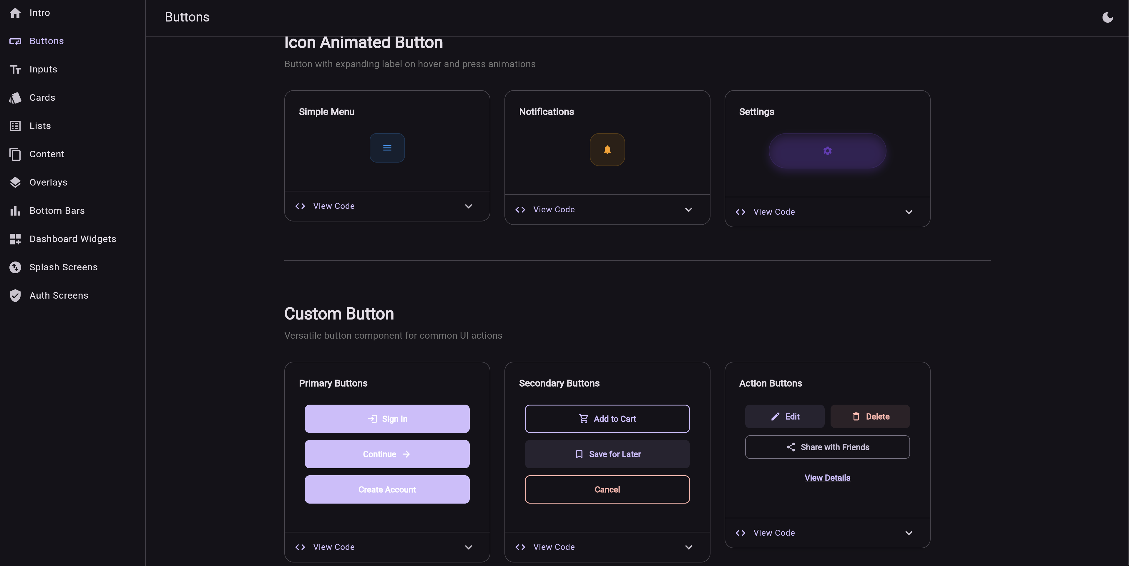Viewport: 1129px width, 566px height.
Task: Click the bell notification icon button
Action: (607, 149)
